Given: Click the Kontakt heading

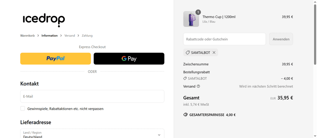Looking at the screenshot, I should tap(29, 83).
